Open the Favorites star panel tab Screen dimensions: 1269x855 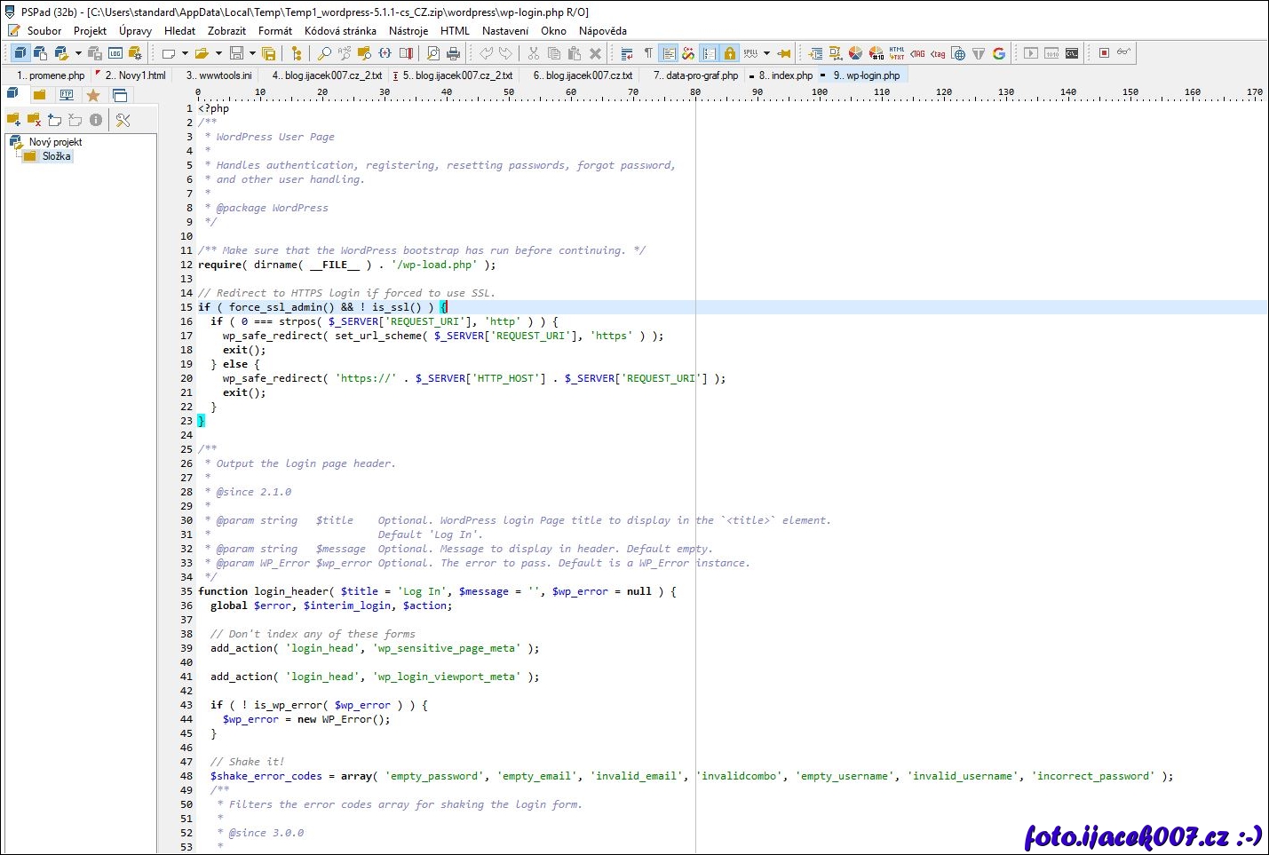(93, 95)
